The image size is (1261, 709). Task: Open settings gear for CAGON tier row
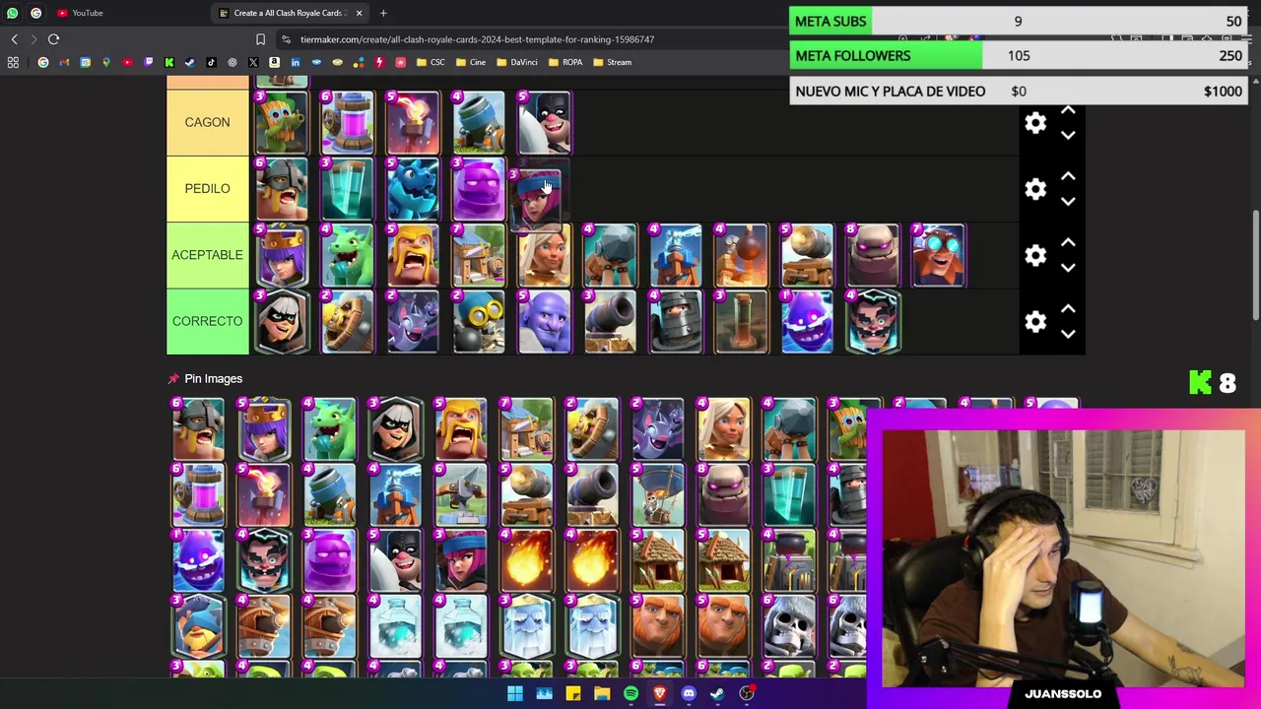tap(1035, 122)
